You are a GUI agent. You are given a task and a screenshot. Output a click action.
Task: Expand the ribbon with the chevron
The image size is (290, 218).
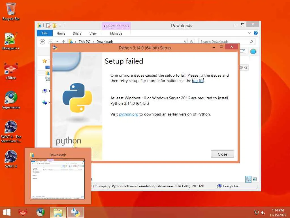[x=249, y=33]
